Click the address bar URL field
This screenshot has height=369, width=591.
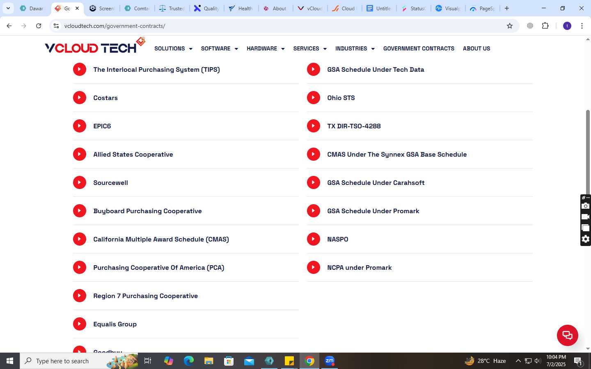coord(283,26)
